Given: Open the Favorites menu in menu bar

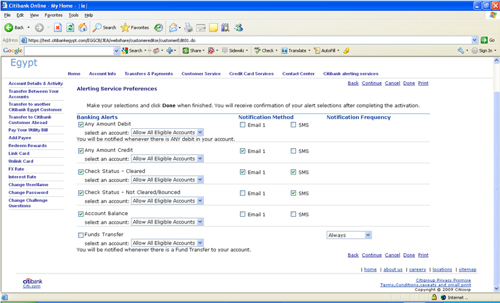Looking at the screenshot, I should (52, 15).
